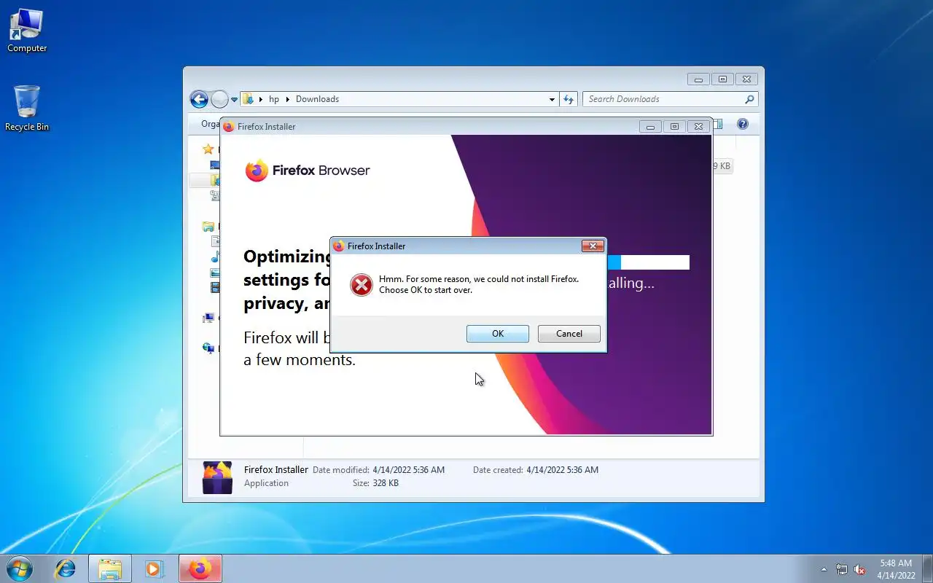933x583 pixels.
Task: Click Cancel in the Firefox Installer error dialog
Action: (569, 334)
